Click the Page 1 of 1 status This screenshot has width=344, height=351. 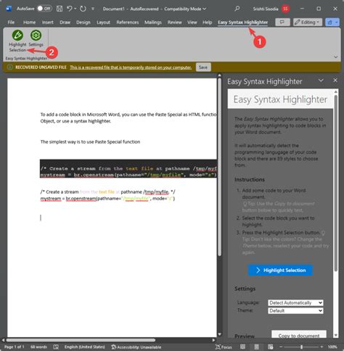[15, 347]
